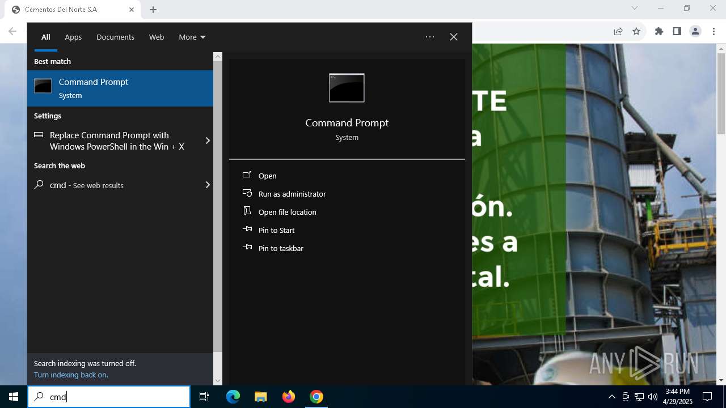
Task: Click the taskbar clock showing 3:44 PM
Action: [x=678, y=397]
